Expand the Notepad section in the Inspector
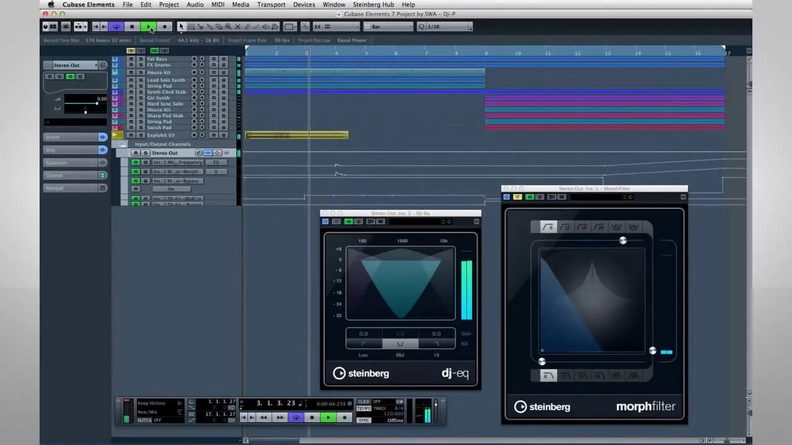This screenshot has height=445, width=792. click(x=70, y=188)
